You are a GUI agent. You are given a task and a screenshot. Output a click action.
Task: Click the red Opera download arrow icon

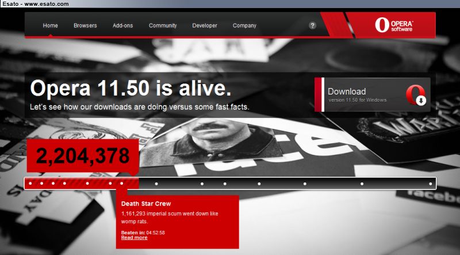coord(416,95)
